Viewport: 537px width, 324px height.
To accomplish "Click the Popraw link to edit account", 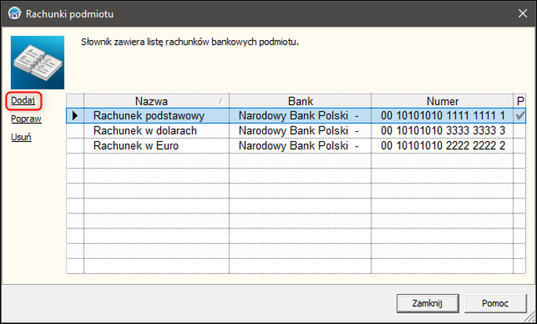I will coord(26,119).
